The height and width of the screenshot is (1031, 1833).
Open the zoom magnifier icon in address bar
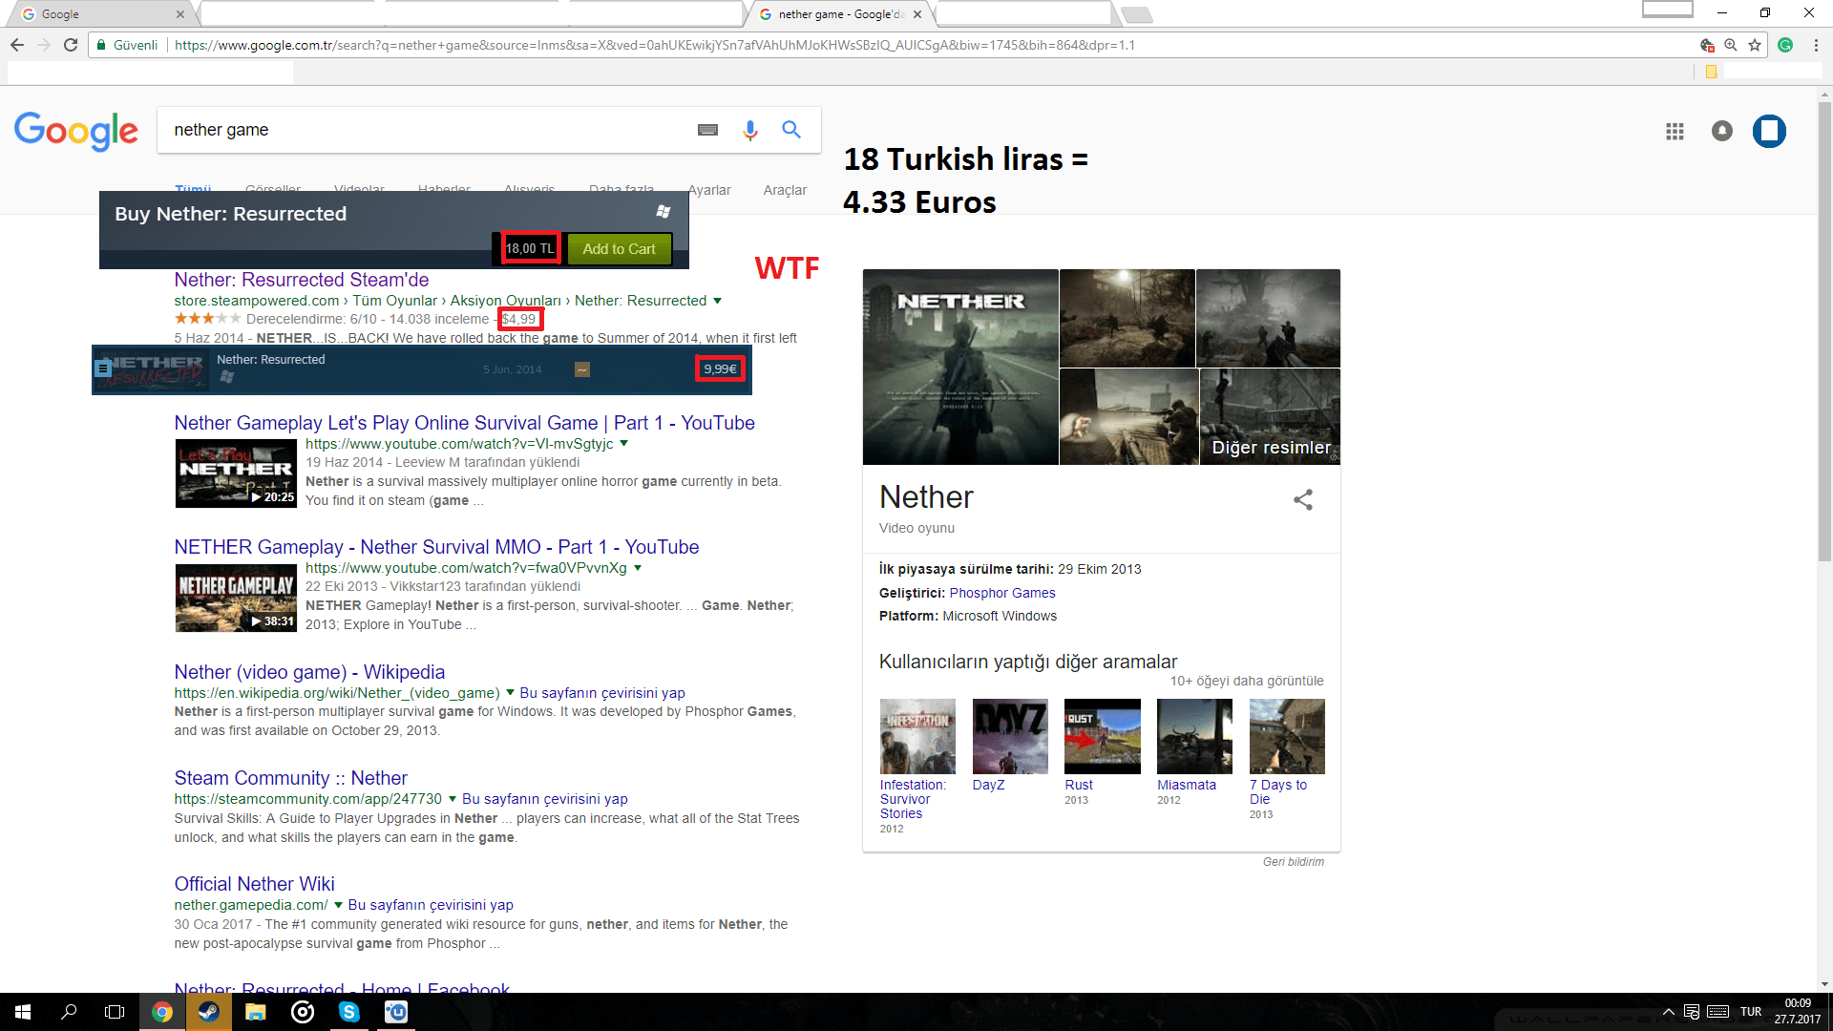(1731, 45)
